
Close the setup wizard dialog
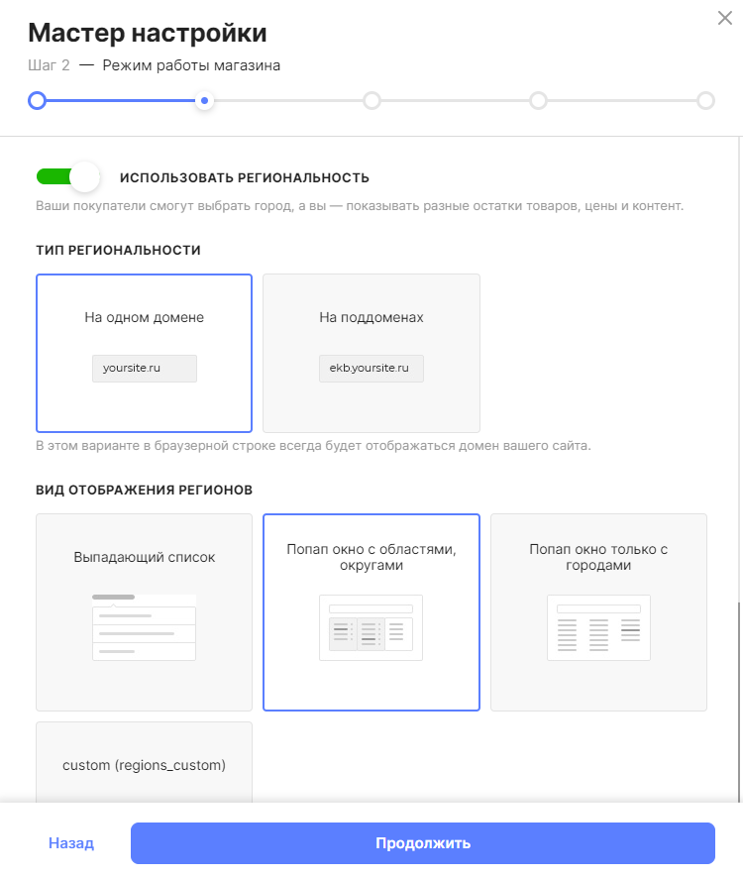[725, 18]
